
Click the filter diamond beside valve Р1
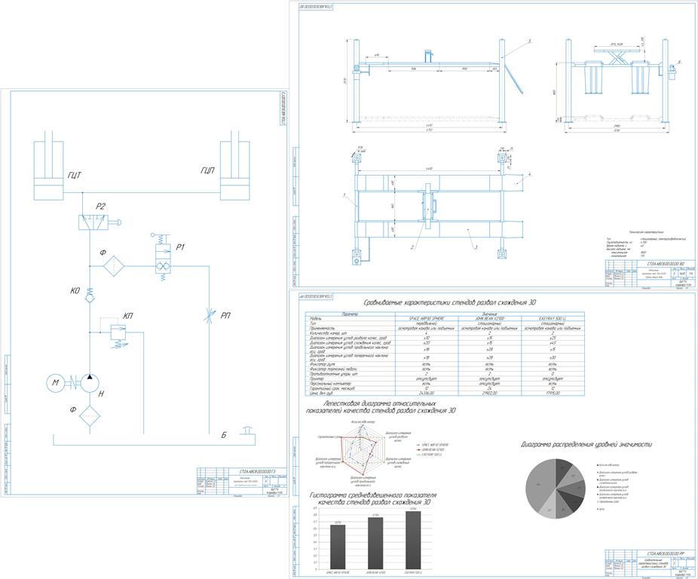point(114,266)
